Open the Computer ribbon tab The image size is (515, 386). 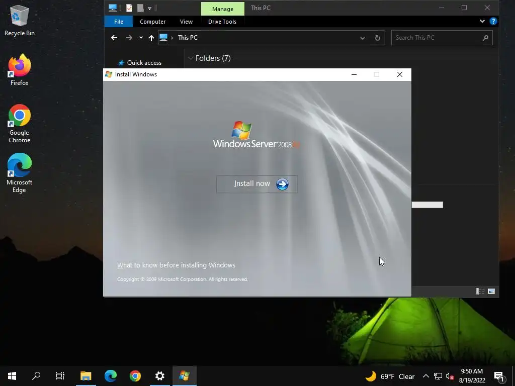click(153, 22)
